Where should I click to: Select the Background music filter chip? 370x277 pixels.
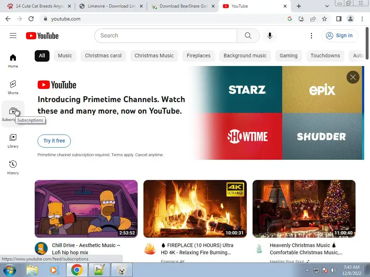pyautogui.click(x=245, y=56)
